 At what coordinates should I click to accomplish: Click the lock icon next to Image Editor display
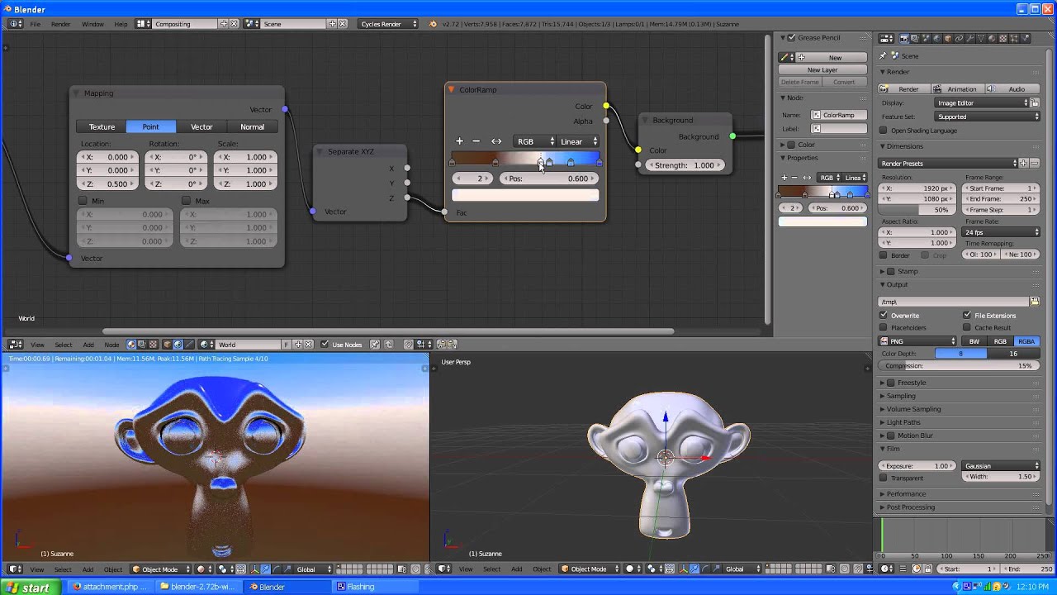click(1035, 102)
